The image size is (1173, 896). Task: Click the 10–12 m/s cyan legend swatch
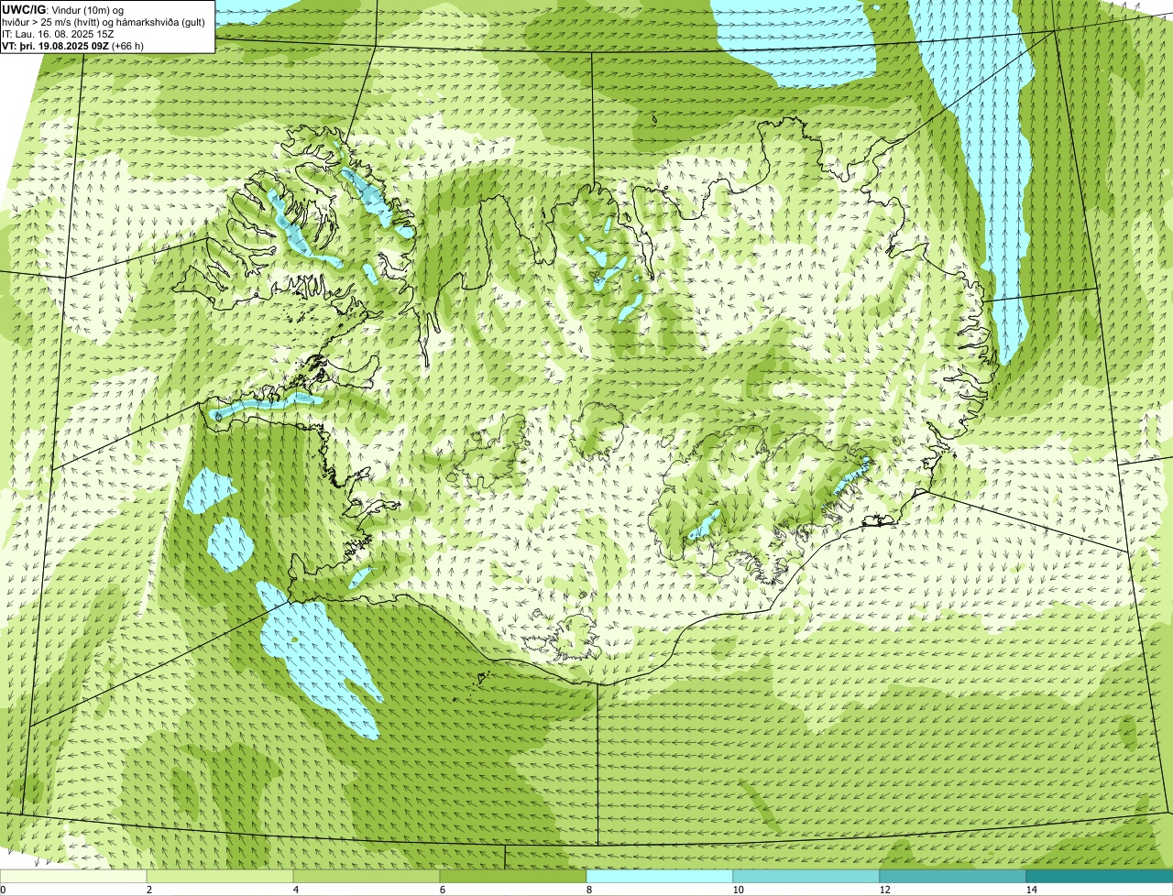coord(806,876)
